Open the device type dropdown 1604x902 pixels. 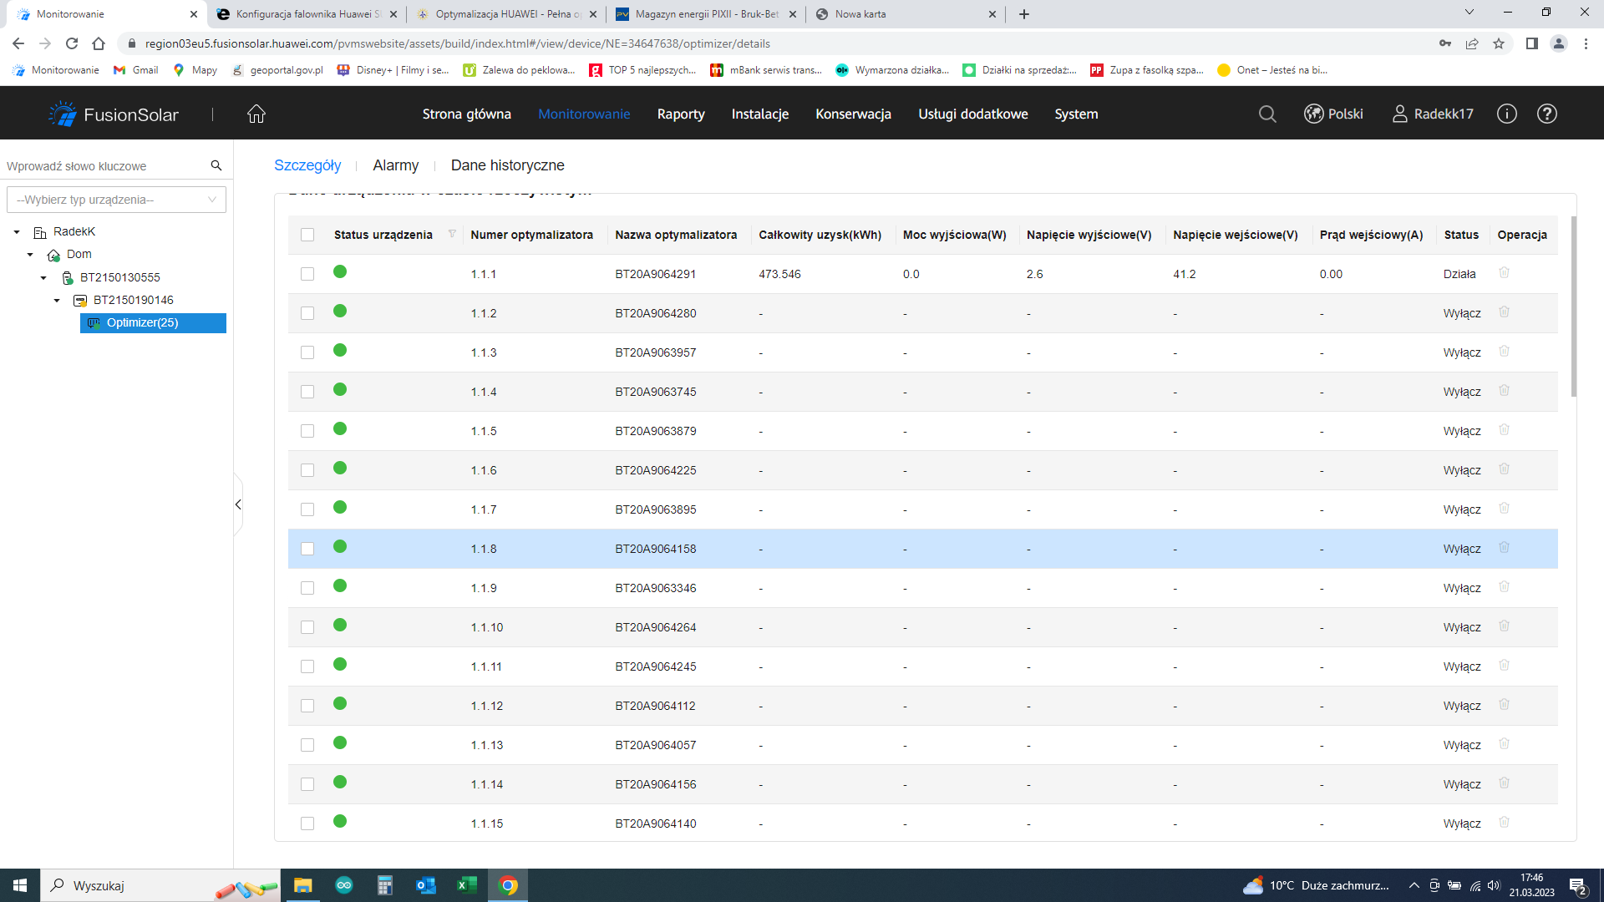(116, 200)
